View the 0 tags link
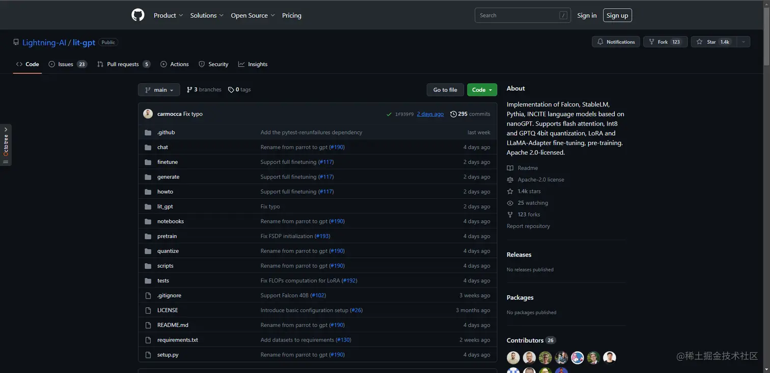 pyautogui.click(x=239, y=90)
